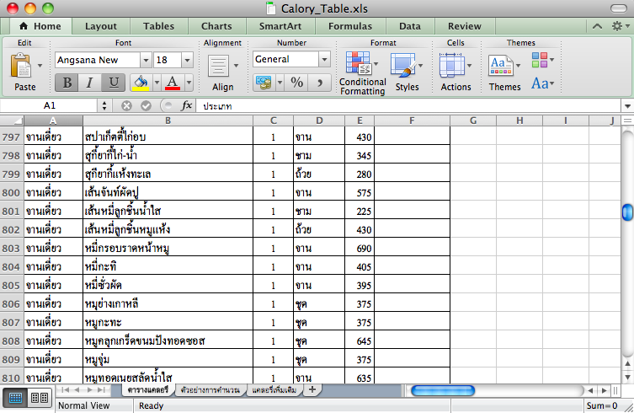The height and width of the screenshot is (413, 634).
Task: Select row 803 header
Action: click(x=12, y=249)
